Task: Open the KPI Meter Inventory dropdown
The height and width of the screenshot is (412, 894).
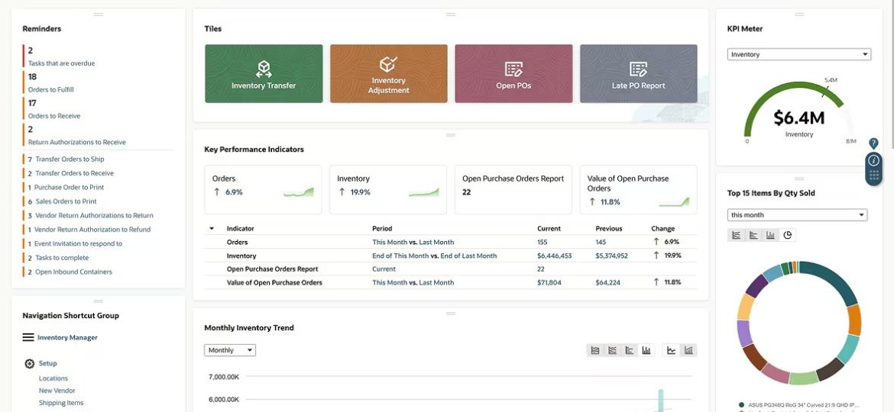Action: point(798,55)
